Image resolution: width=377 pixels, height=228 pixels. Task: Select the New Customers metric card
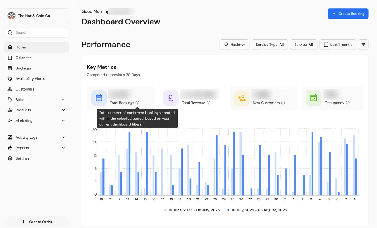click(x=264, y=98)
